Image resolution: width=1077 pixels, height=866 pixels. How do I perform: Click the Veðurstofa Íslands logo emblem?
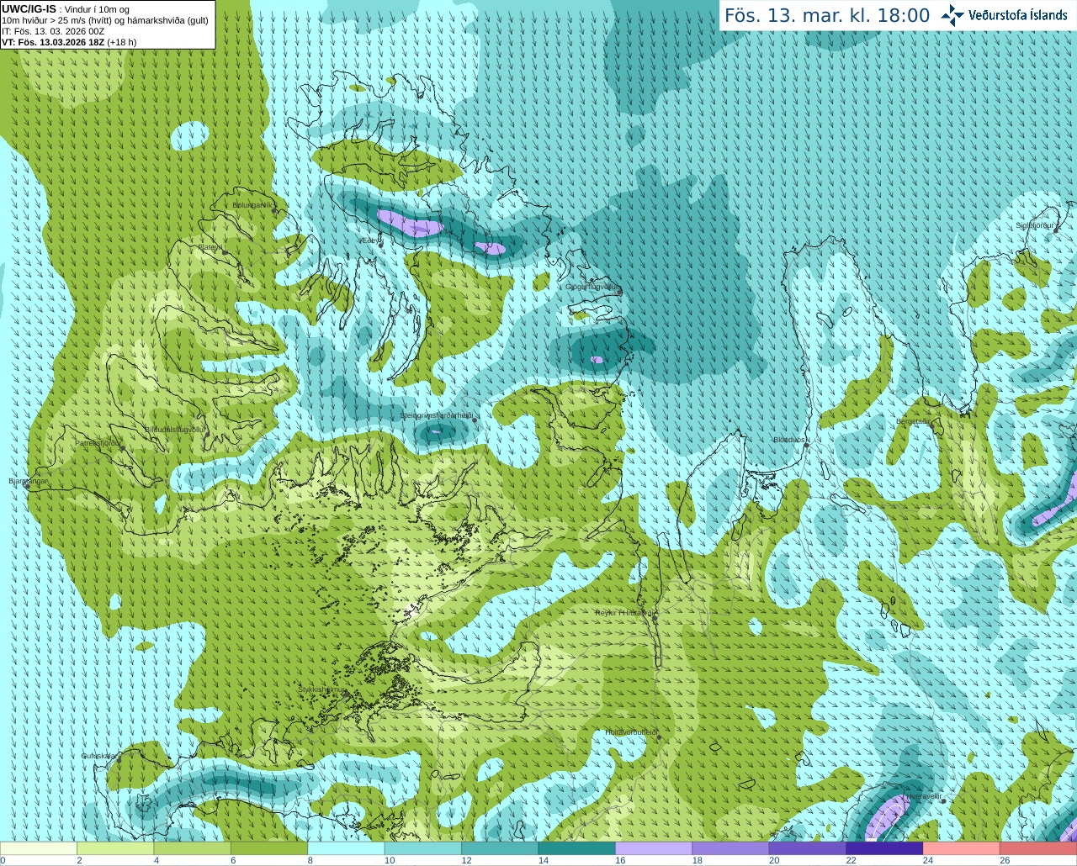click(x=952, y=15)
